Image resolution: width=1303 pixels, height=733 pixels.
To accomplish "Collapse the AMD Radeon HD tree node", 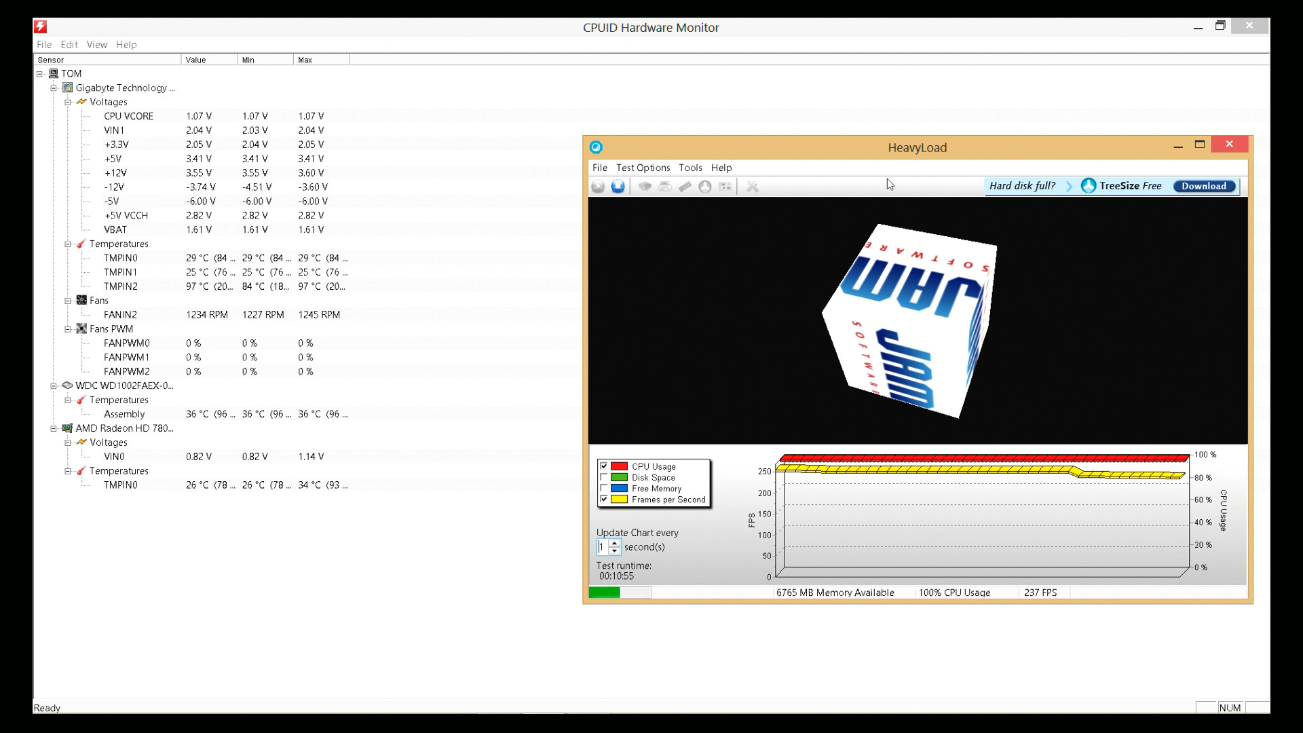I will click(54, 428).
